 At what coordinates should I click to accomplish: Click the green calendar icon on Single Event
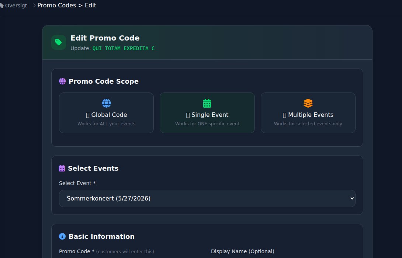tap(207, 103)
